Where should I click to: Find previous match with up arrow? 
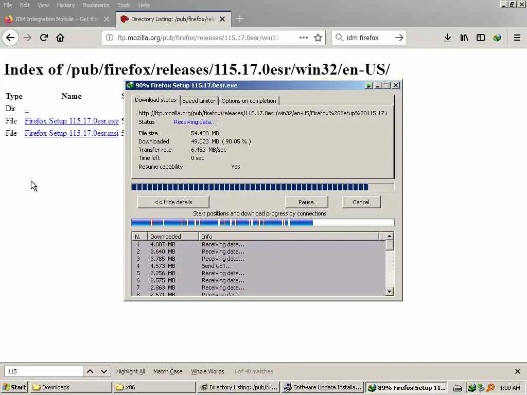point(90,371)
